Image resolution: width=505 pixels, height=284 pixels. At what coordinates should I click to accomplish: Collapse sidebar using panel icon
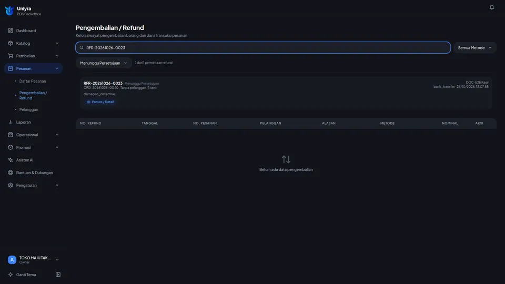click(58, 275)
